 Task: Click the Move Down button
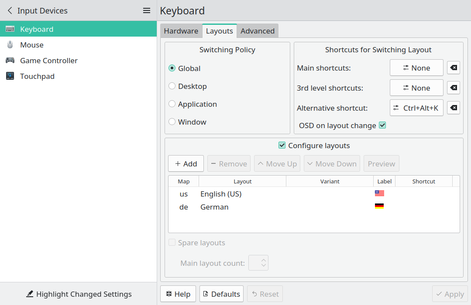[x=332, y=164]
